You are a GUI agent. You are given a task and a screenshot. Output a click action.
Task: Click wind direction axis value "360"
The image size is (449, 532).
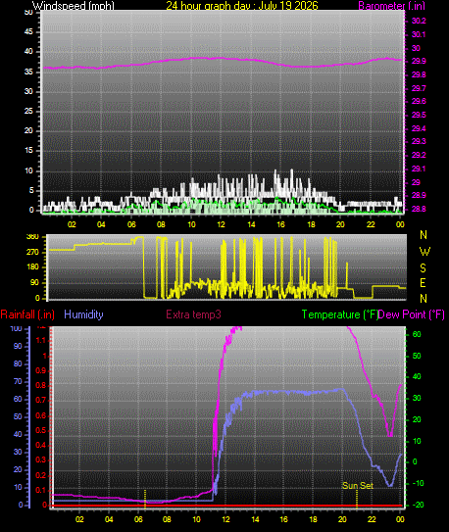click(32, 237)
